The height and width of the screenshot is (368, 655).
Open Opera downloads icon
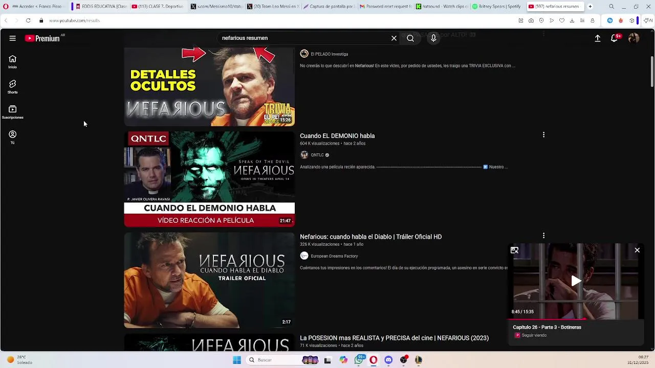point(572,20)
